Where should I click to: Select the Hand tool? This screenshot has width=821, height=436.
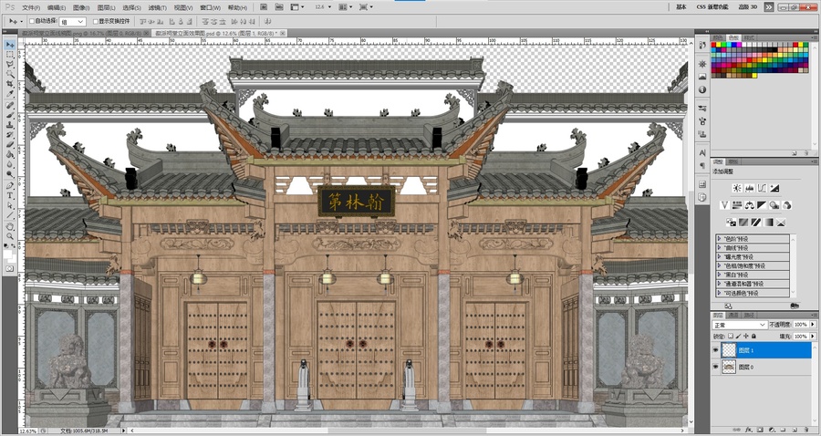pos(10,226)
